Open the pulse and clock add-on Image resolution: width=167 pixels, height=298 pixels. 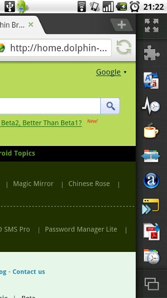pos(151,105)
